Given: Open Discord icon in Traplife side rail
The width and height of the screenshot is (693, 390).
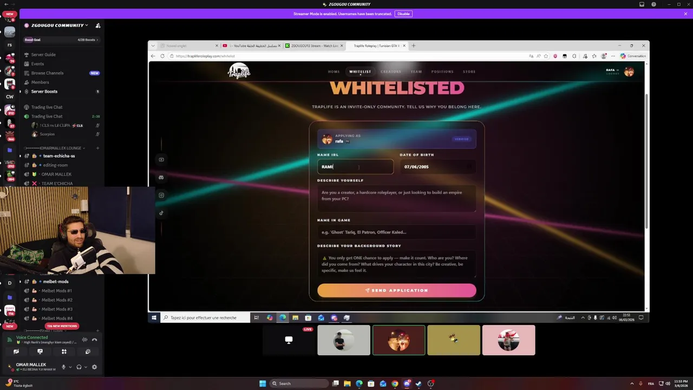Looking at the screenshot, I should pos(161,177).
